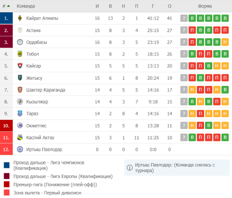Click the blue Лига чемпионов legend swatch

click(x=7, y=165)
